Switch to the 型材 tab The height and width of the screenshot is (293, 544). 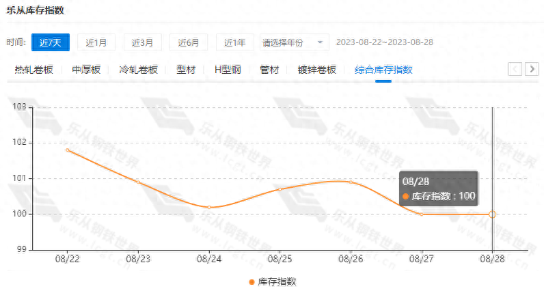coord(186,70)
